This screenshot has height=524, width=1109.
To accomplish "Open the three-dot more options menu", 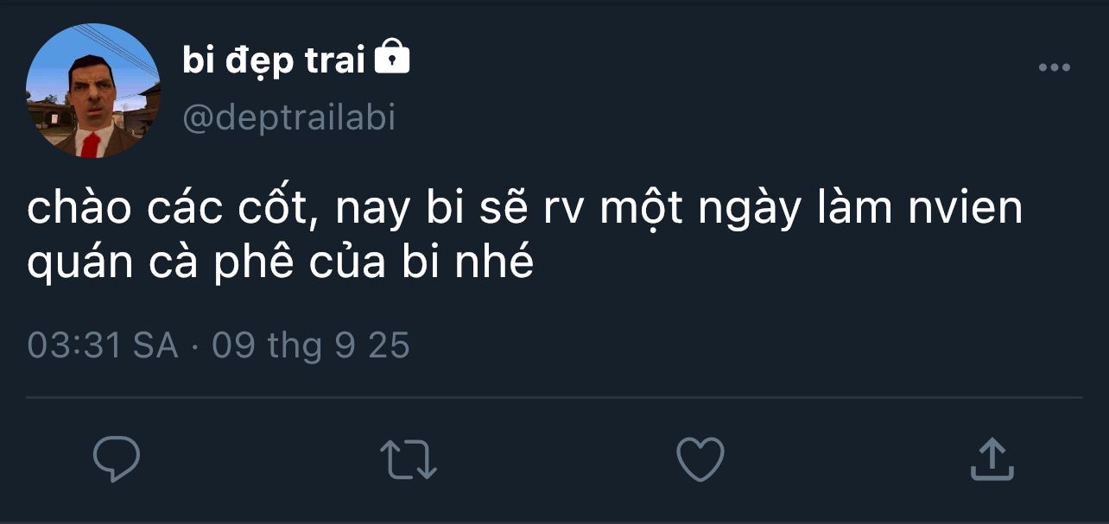I will [1054, 68].
